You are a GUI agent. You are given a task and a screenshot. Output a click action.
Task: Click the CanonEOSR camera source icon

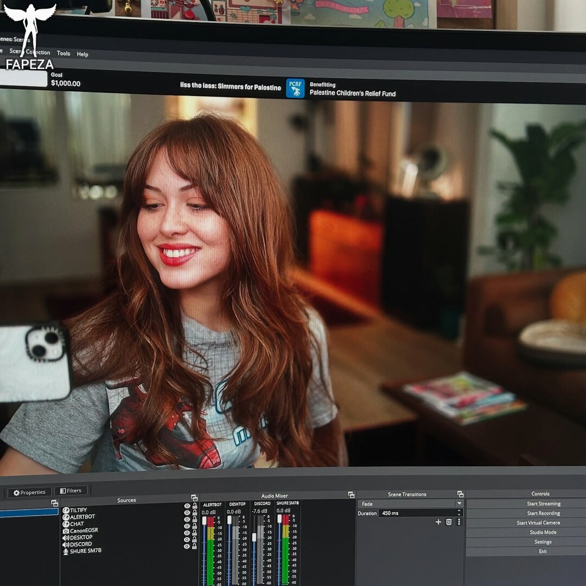point(66,531)
